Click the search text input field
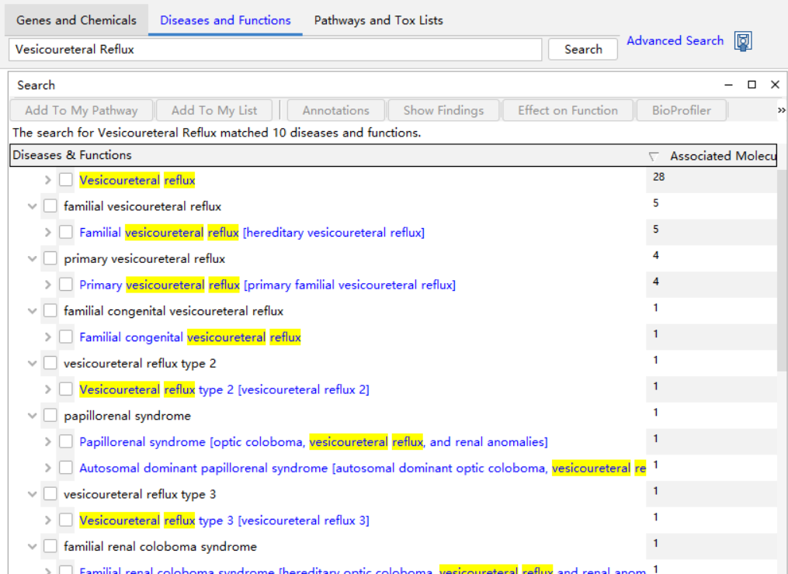The width and height of the screenshot is (788, 574). click(x=276, y=50)
